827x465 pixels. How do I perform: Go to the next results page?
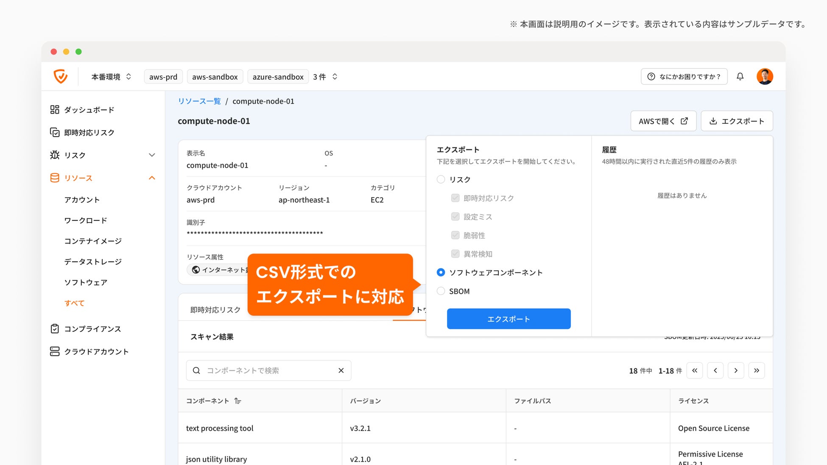coord(736,370)
